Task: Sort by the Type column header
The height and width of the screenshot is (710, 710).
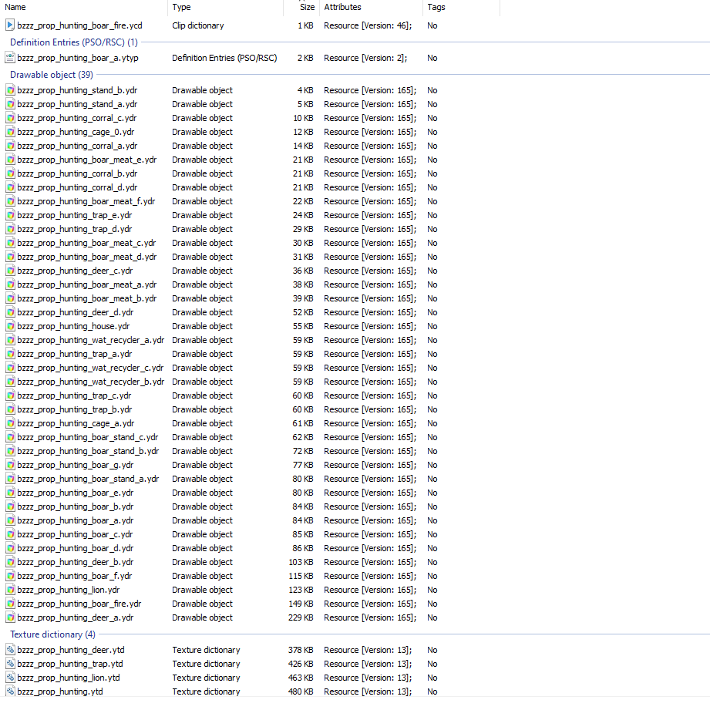Action: (226, 7)
